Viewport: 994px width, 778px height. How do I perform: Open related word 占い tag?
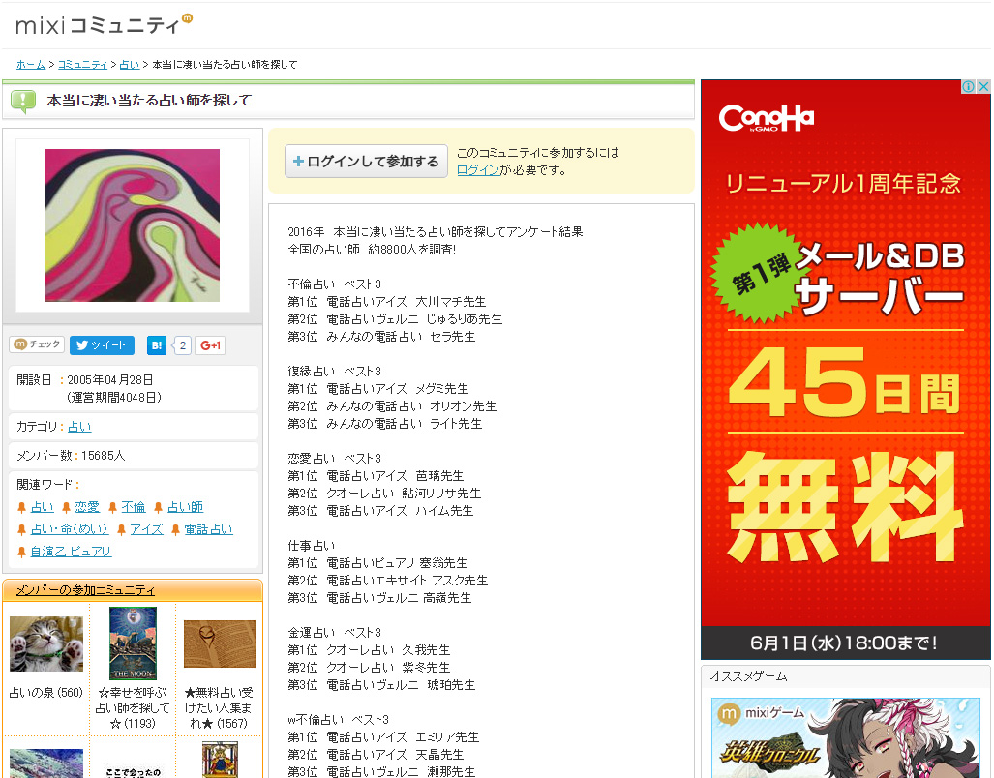pyautogui.click(x=42, y=507)
